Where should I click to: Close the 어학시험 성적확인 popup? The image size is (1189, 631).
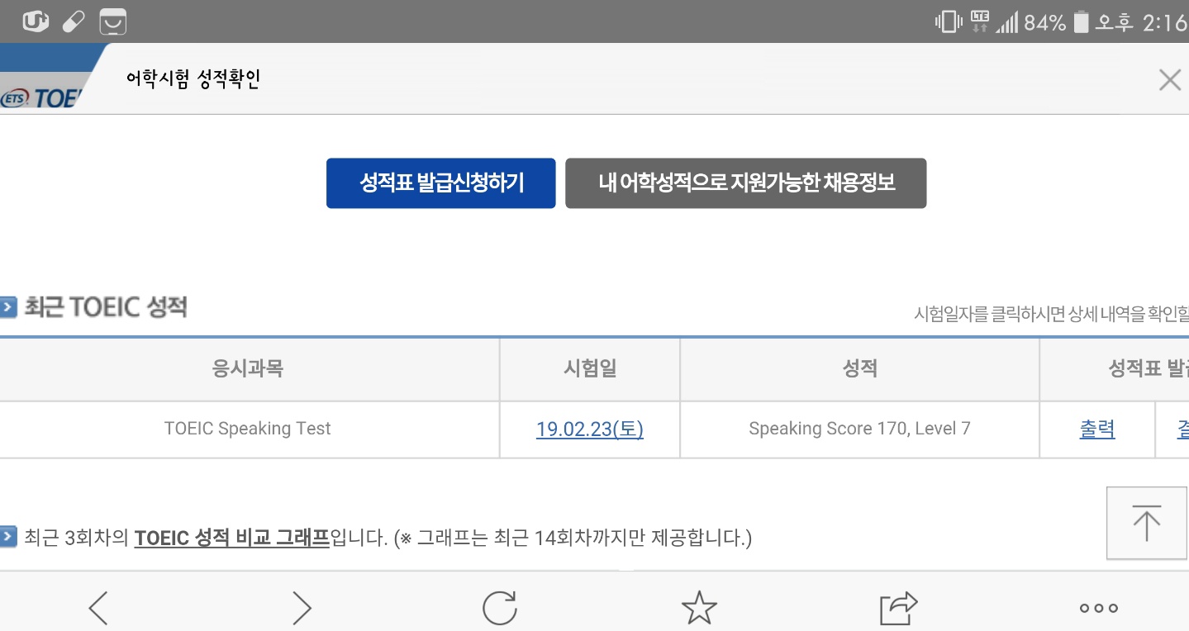1170,80
